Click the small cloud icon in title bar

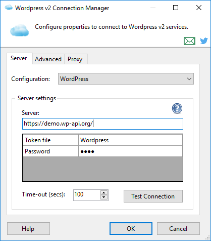click(9, 8)
